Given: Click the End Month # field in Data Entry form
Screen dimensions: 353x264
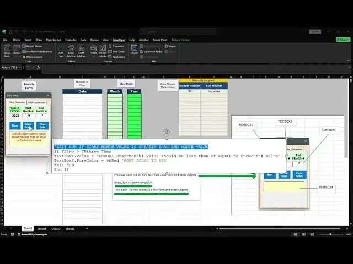Looking at the screenshot, I should [42, 116].
